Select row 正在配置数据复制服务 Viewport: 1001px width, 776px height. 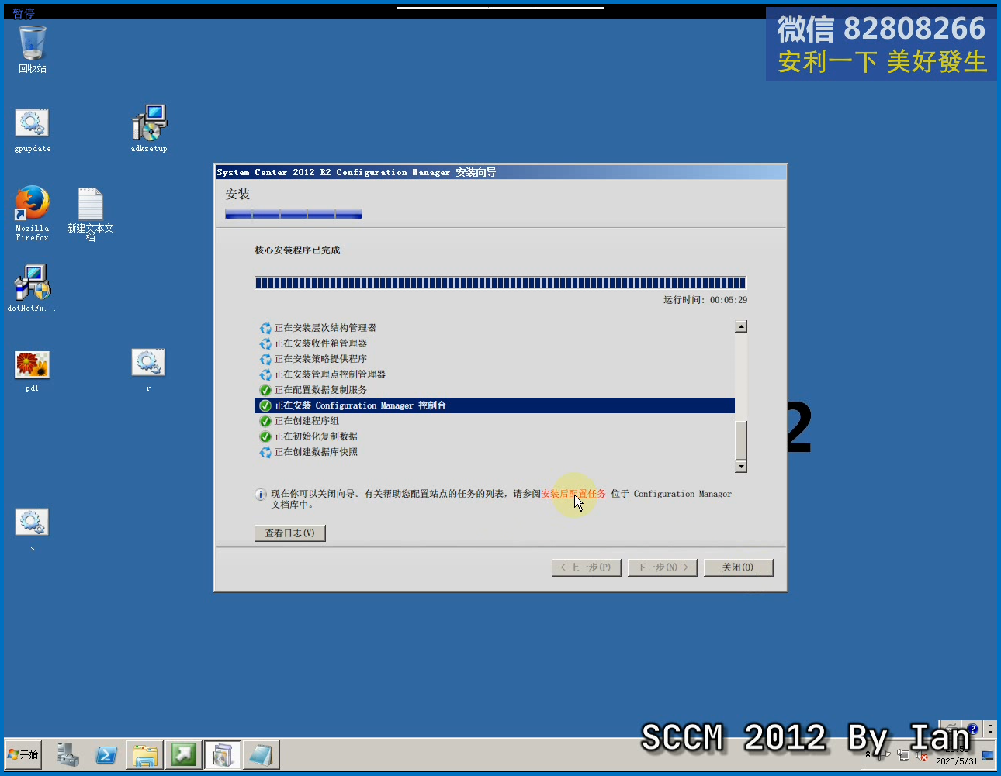point(494,390)
